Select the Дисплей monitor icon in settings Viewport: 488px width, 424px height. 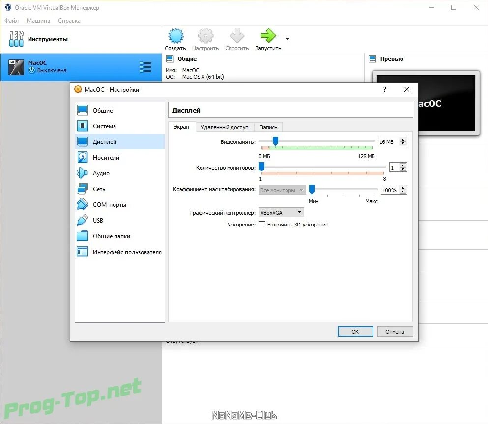tap(83, 141)
